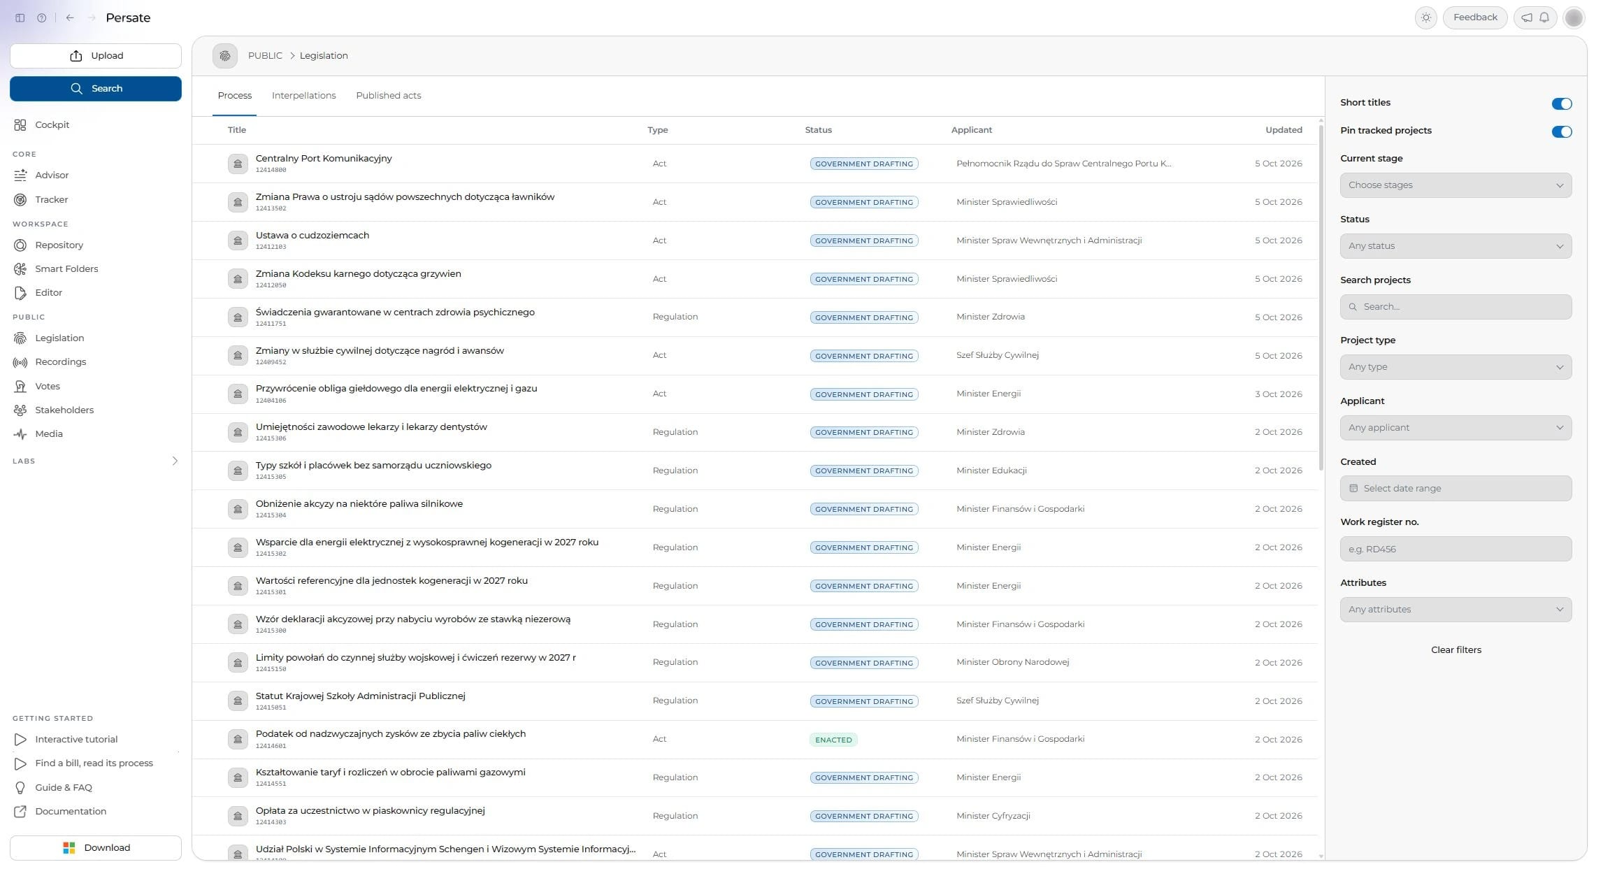Screen dimensions: 1603x876
Task: Click the PUBLIC breadcrumb
Action: (x=265, y=56)
